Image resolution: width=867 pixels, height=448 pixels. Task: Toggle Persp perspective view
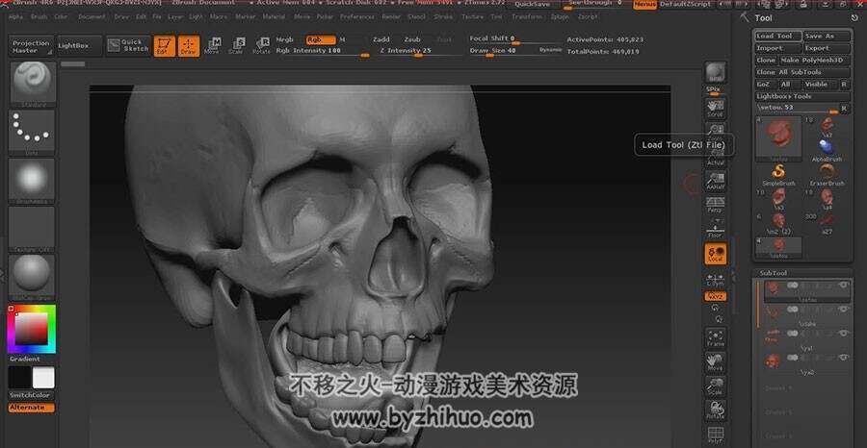click(x=716, y=205)
